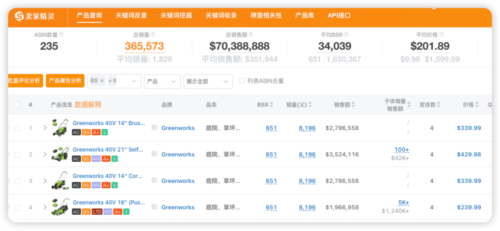Click brand detail icon in Greenworks 16" row
Viewport: 500px width, 231px height.
(154, 207)
